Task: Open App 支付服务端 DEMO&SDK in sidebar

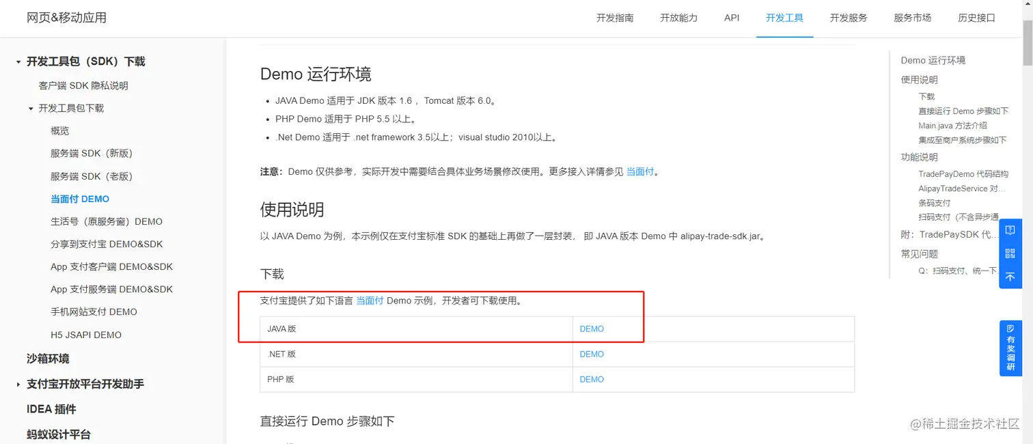Action: [112, 289]
